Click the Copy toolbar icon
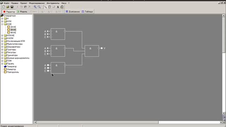 (22, 7)
